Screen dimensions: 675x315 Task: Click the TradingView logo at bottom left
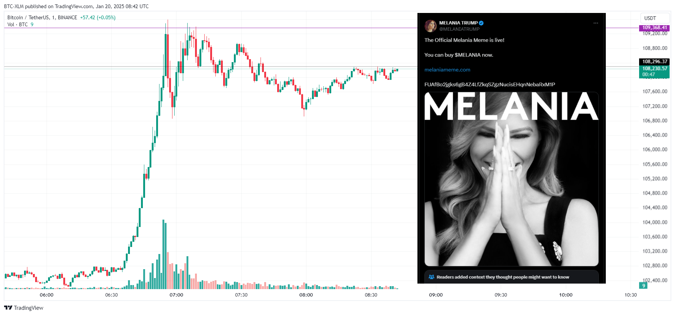click(x=24, y=308)
